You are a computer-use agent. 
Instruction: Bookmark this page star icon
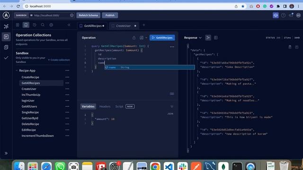pos(243,6)
